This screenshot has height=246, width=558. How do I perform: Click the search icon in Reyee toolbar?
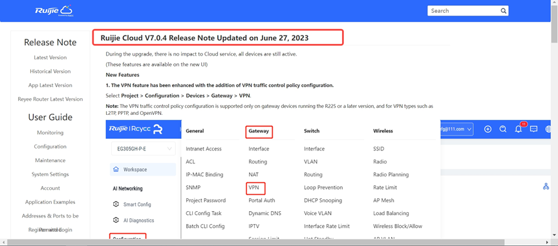(x=503, y=129)
